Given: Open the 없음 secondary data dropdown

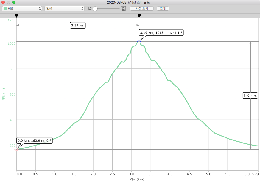Looking at the screenshot, I should tap(64, 9).
